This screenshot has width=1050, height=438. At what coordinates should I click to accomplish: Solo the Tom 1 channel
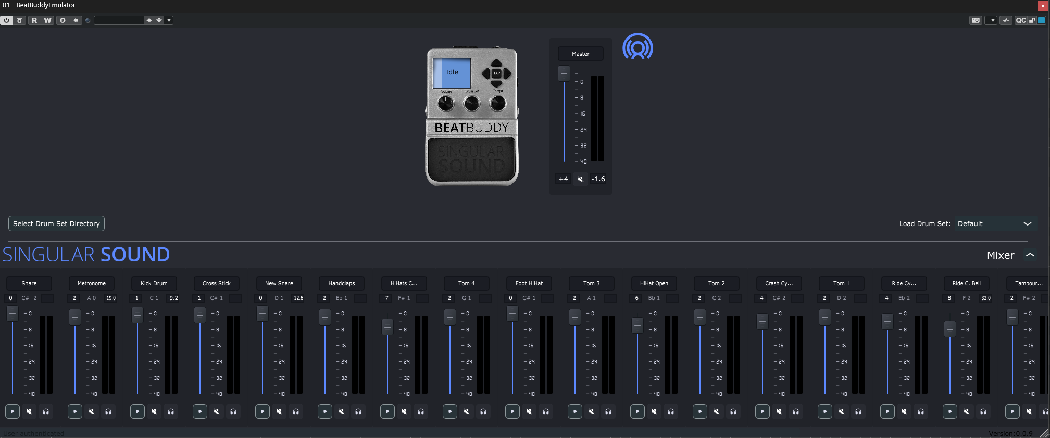(858, 411)
